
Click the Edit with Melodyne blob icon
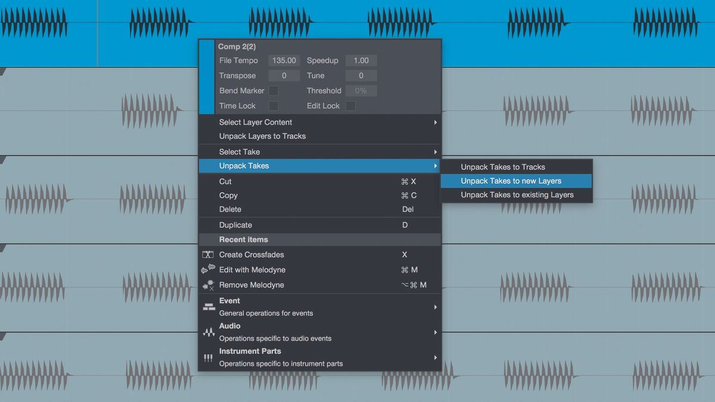tap(208, 269)
